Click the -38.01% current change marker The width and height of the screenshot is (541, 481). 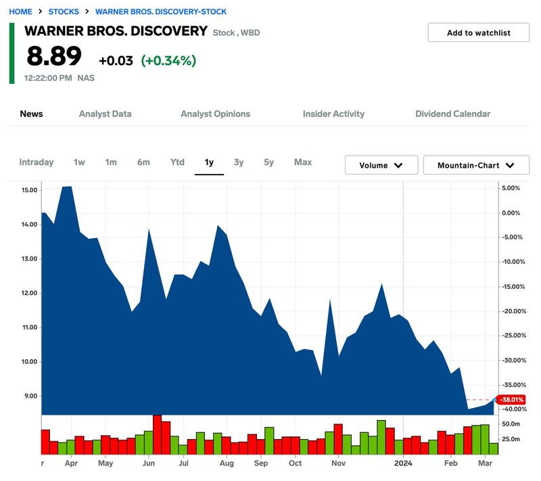point(511,400)
